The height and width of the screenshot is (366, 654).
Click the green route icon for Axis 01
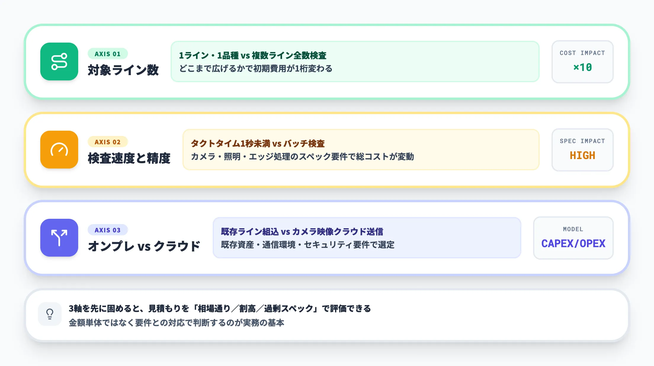(x=59, y=61)
